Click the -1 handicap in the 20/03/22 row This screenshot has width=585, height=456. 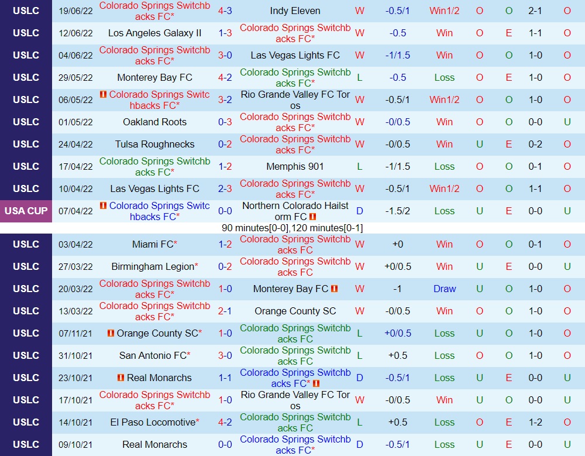tap(398, 289)
